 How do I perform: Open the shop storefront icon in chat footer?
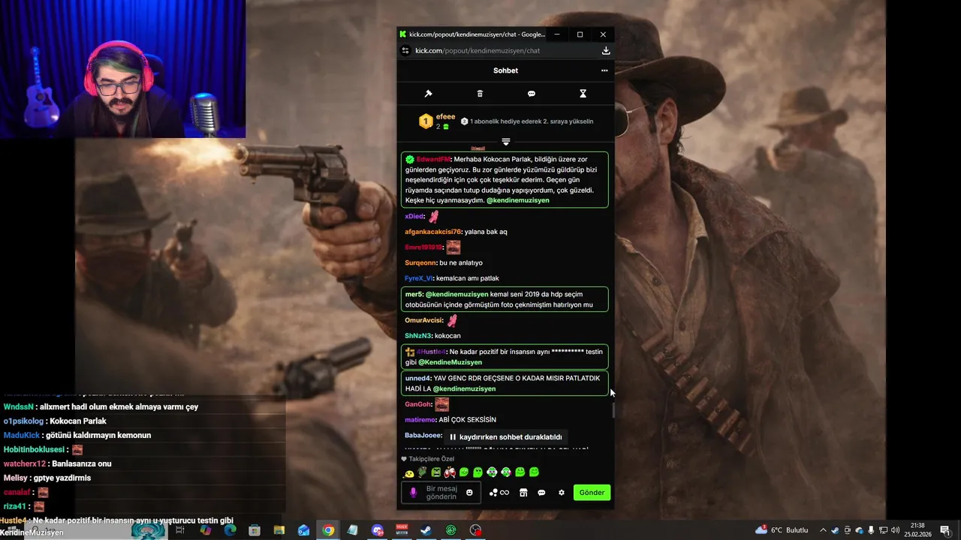point(523,493)
